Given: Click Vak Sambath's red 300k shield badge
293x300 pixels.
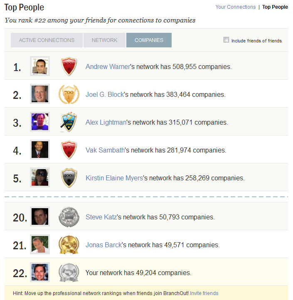Looking at the screenshot, I should pyautogui.click(x=69, y=150).
